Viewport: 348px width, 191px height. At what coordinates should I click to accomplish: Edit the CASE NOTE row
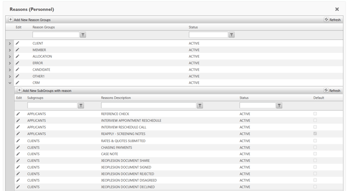18,154
